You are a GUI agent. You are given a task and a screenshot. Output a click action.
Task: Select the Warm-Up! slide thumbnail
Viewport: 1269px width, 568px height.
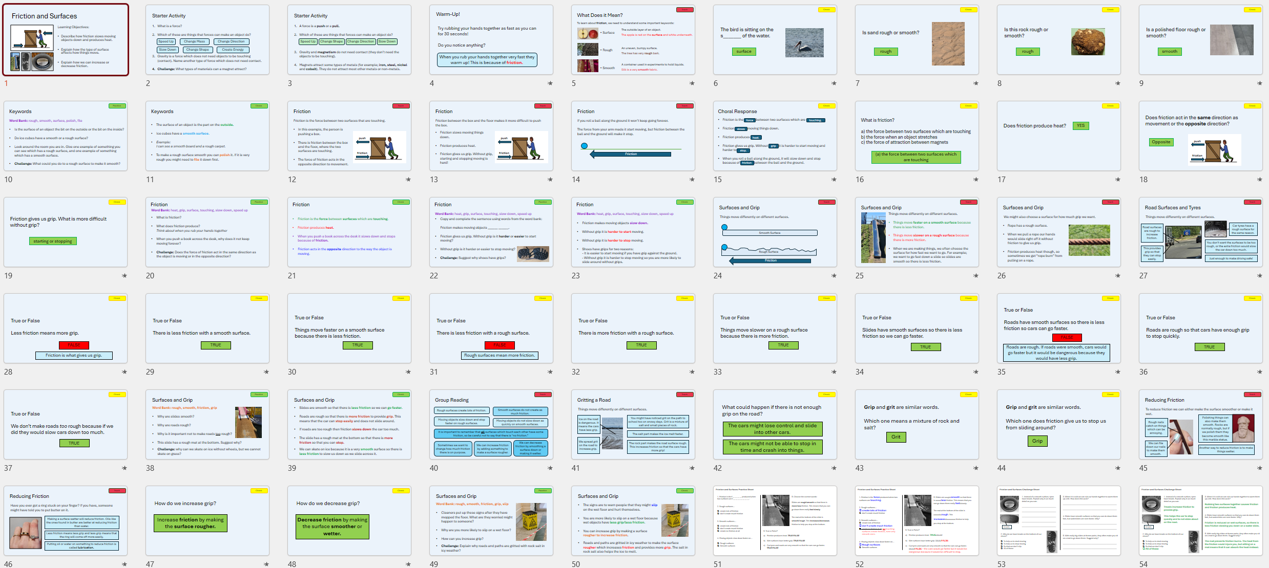click(x=491, y=40)
